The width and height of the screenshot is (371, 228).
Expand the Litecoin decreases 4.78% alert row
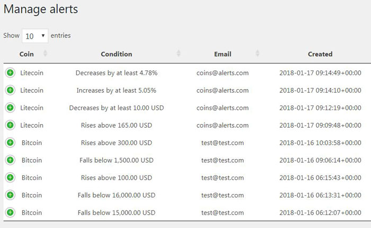(x=10, y=73)
